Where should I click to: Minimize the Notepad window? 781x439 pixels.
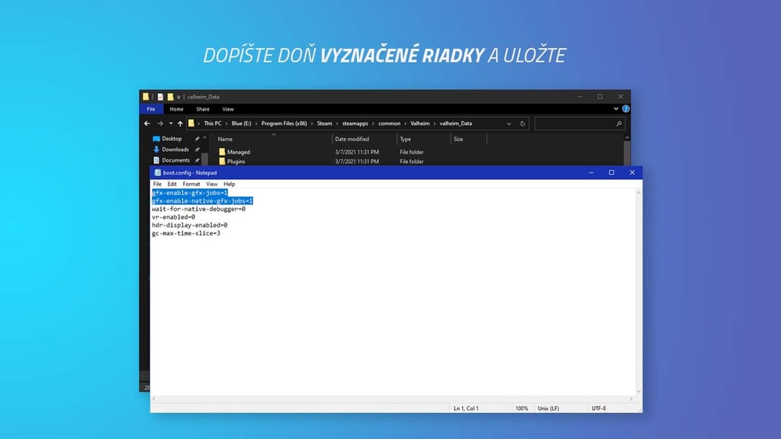click(x=591, y=173)
